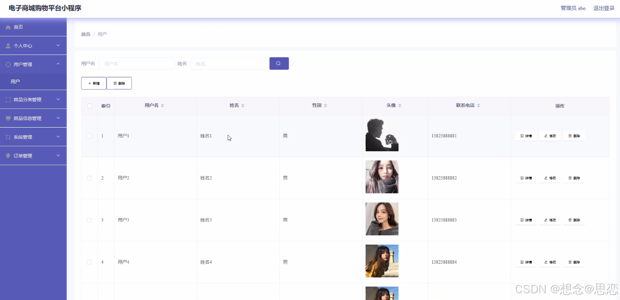This screenshot has width=620, height=300.
Task: Click the 新增 add button
Action: point(94,83)
